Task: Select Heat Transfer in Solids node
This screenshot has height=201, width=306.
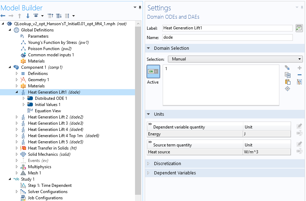Action: point(48,148)
